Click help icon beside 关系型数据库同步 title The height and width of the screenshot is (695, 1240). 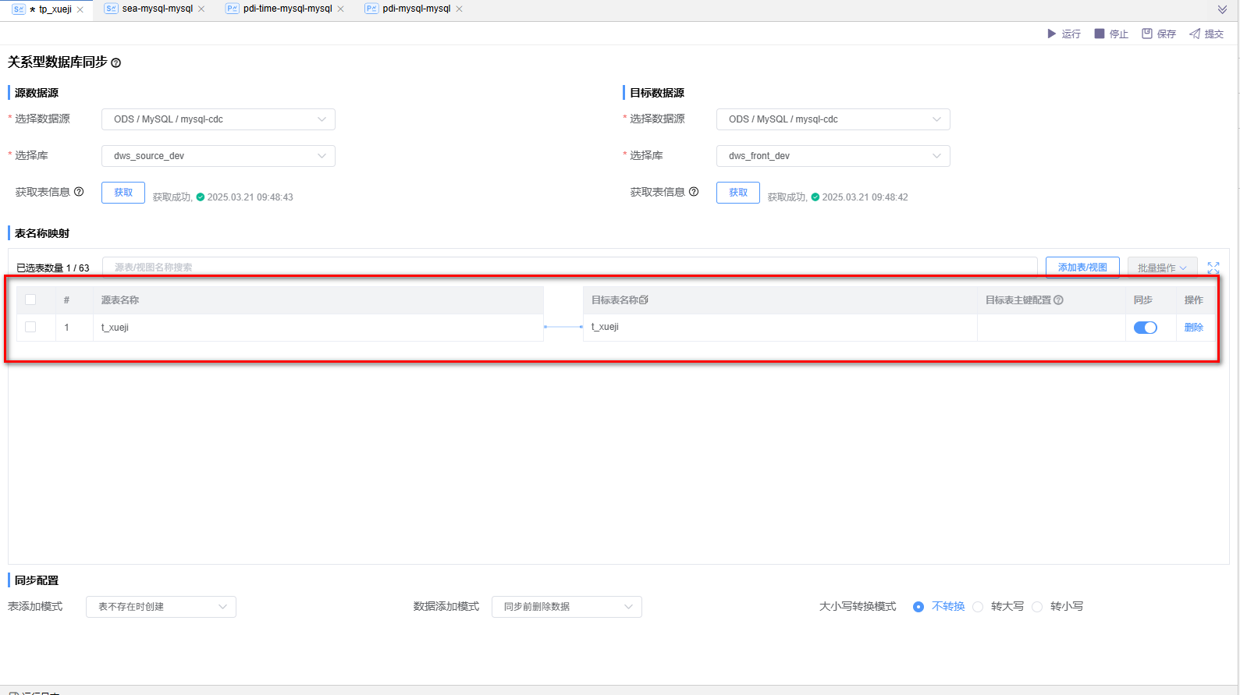point(116,63)
